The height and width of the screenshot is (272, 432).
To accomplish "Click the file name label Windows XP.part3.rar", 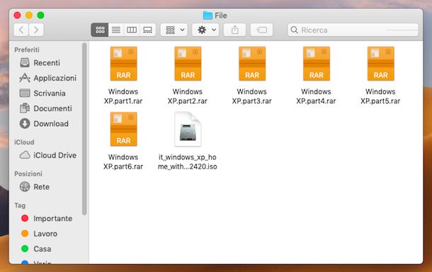I will (252, 96).
